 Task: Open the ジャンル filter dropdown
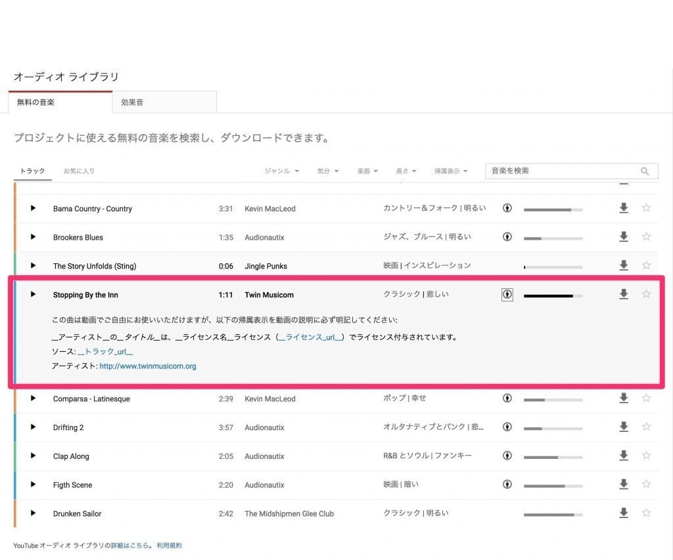[x=281, y=171]
